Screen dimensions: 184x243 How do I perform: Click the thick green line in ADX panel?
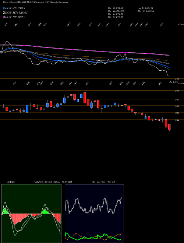tap(93, 237)
